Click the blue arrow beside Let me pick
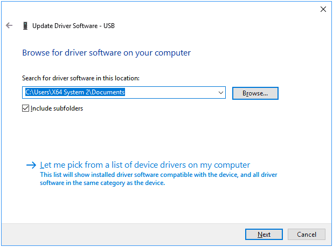Screen dimensions: 333x247 31,165
